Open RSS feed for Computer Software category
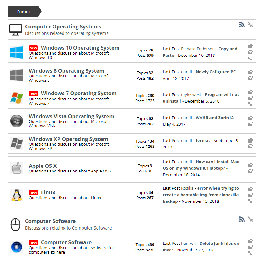The image size is (267, 261). coord(242,219)
